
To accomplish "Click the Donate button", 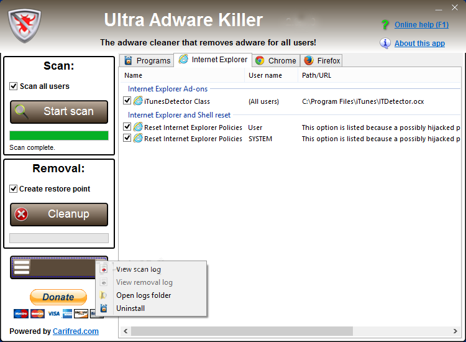I will [58, 297].
